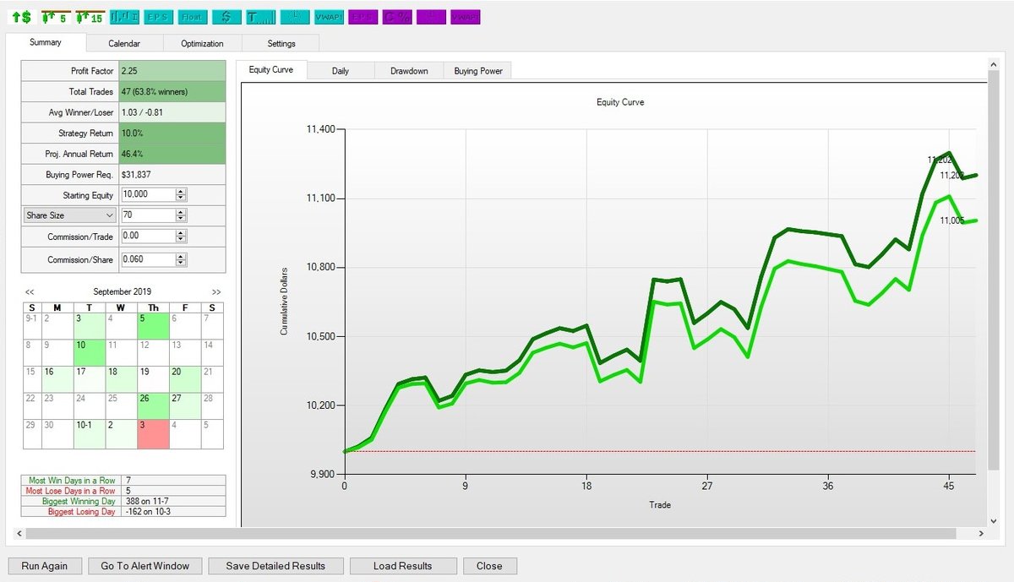Image resolution: width=1014 pixels, height=582 pixels.
Task: Click the Run Again button
Action: click(45, 566)
